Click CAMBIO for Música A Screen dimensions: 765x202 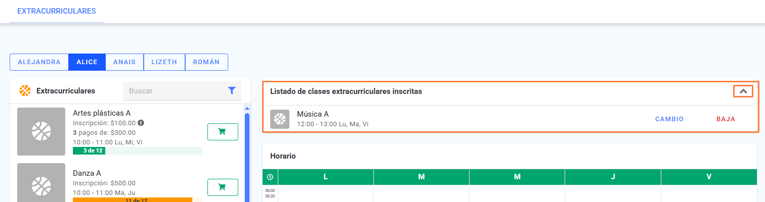669,119
